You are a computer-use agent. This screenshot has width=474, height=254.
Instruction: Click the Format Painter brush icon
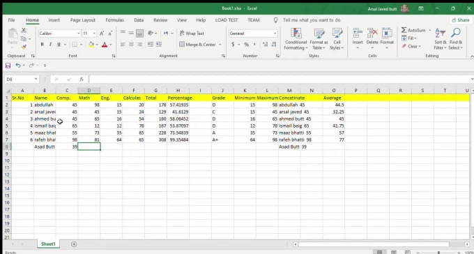pos(24,47)
